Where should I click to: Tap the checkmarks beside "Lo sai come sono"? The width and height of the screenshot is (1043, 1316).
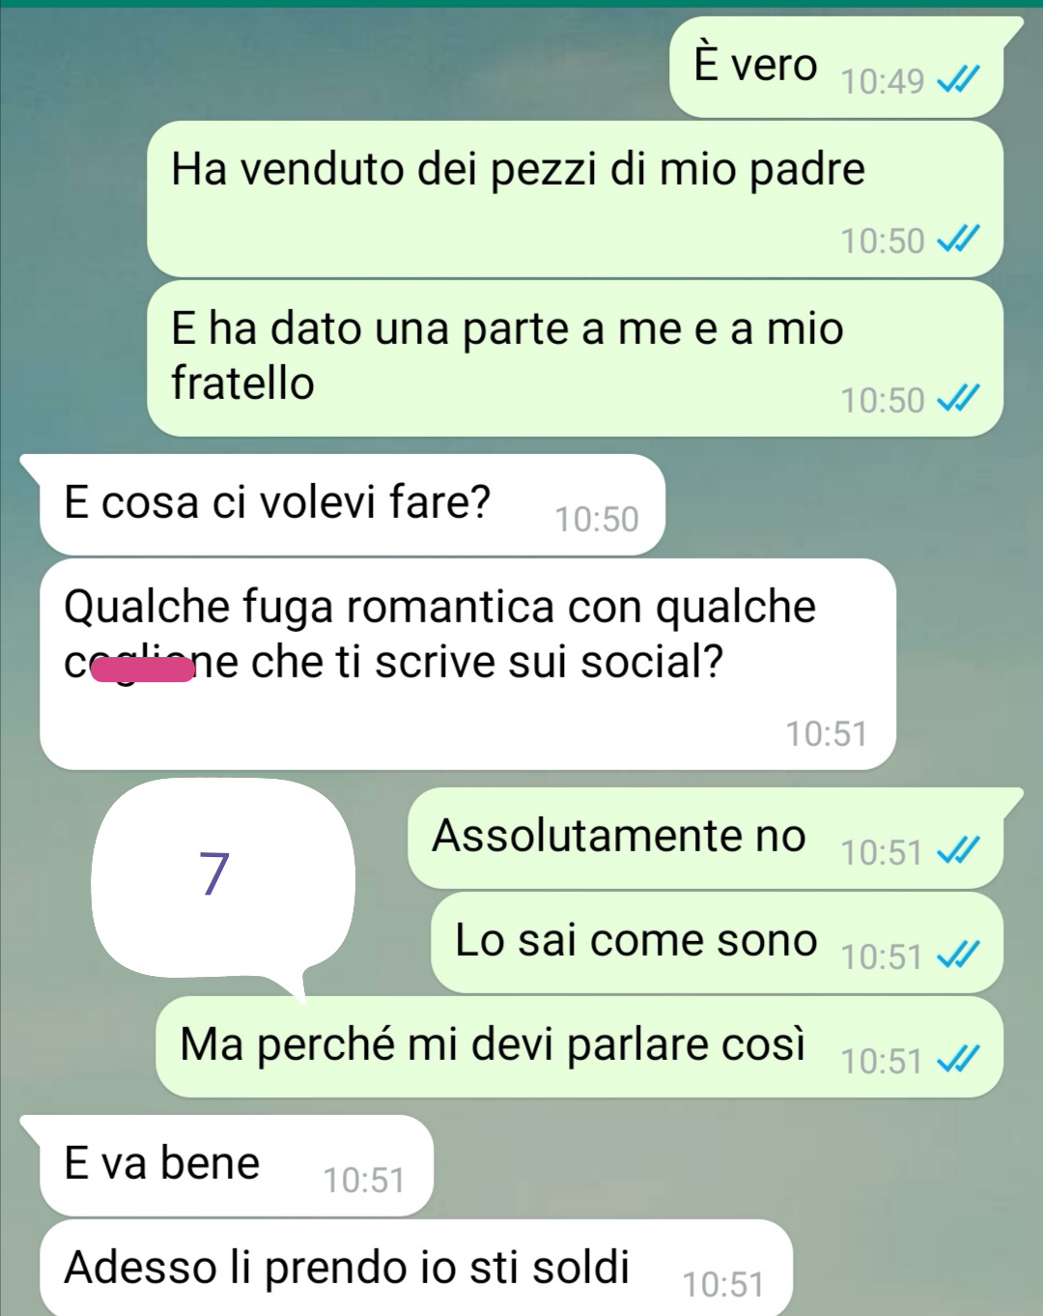pos(959,956)
